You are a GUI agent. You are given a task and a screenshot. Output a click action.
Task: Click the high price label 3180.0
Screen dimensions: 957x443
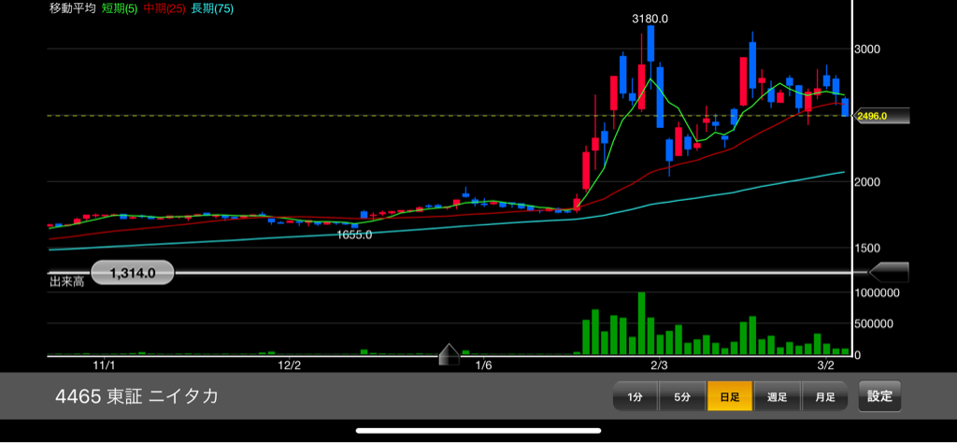click(x=650, y=19)
